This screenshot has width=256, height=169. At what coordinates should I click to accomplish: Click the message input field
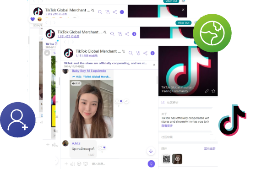coord(118,164)
